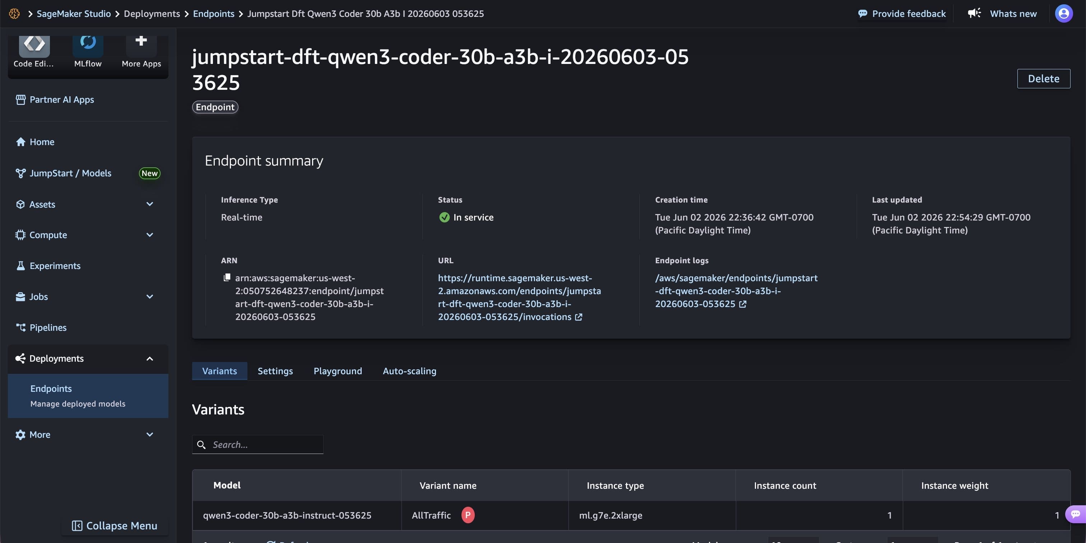Open the endpoint logs path link
The image size is (1086, 543).
point(736,291)
